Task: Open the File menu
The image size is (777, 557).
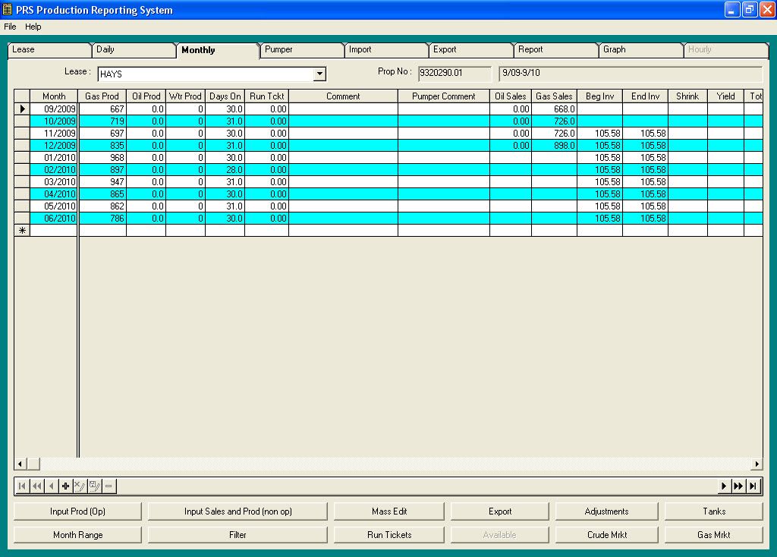Action: click(10, 27)
